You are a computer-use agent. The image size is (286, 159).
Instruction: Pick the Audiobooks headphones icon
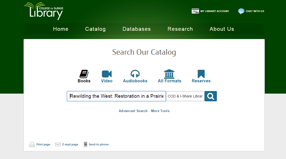click(x=135, y=74)
